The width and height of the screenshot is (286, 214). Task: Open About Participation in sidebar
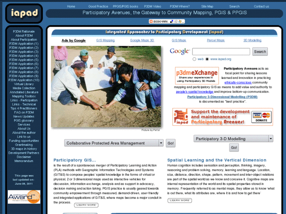[24, 40]
